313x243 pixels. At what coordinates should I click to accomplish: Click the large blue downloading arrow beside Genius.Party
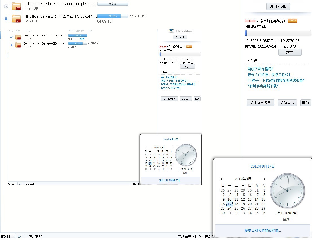click(6, 19)
